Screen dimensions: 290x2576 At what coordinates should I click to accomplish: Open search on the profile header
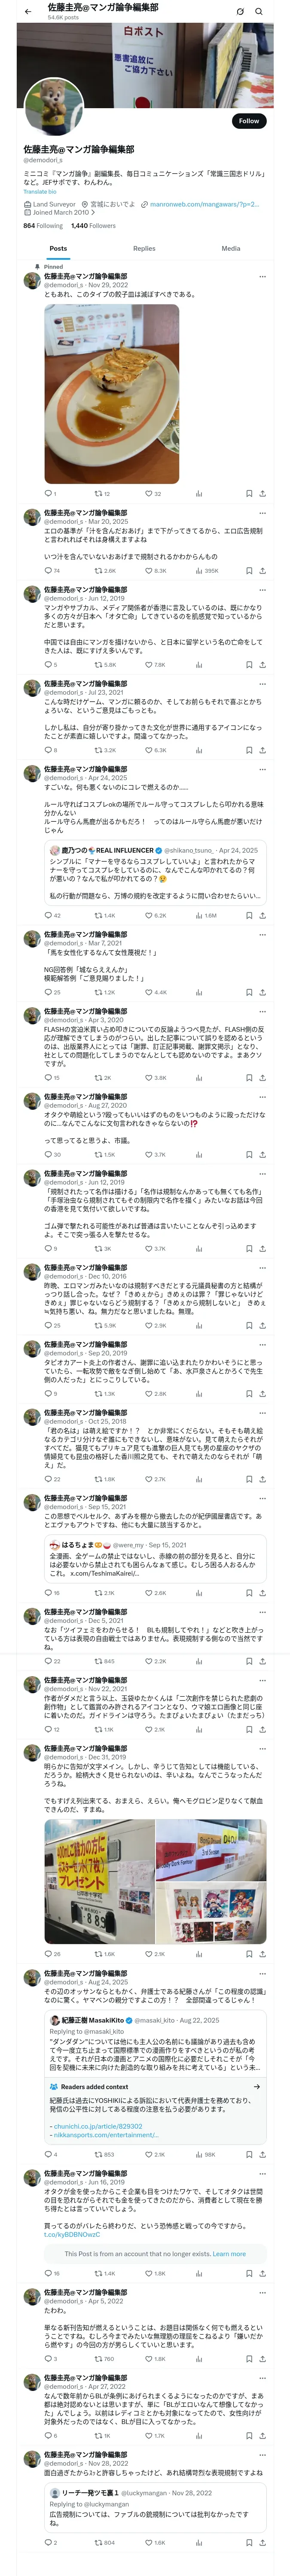tap(259, 11)
